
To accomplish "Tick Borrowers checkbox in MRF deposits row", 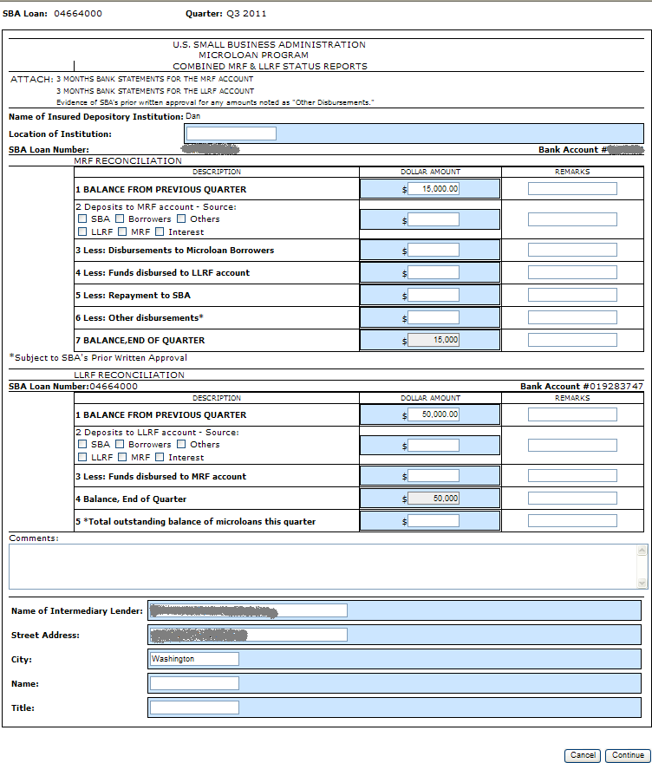I will coord(121,219).
